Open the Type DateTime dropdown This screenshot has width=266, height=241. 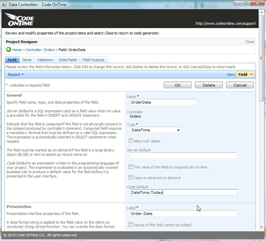(155, 130)
